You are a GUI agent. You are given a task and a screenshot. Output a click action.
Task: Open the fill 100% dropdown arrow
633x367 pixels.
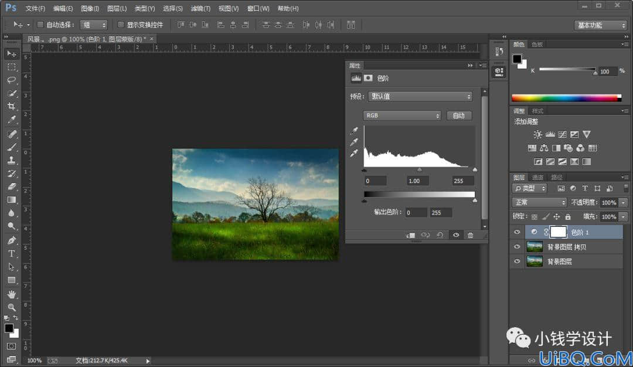624,217
